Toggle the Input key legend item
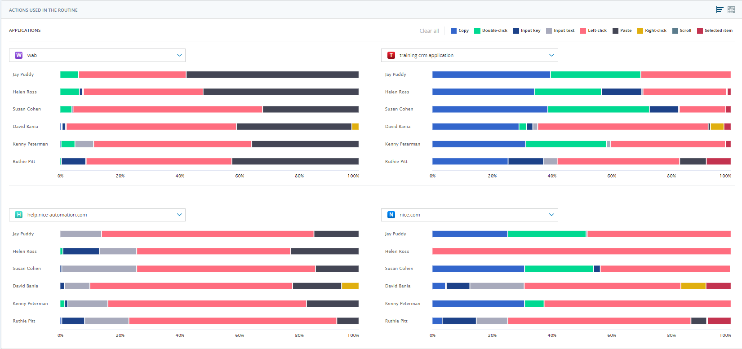Viewport: 742px width, 349px height. point(527,31)
